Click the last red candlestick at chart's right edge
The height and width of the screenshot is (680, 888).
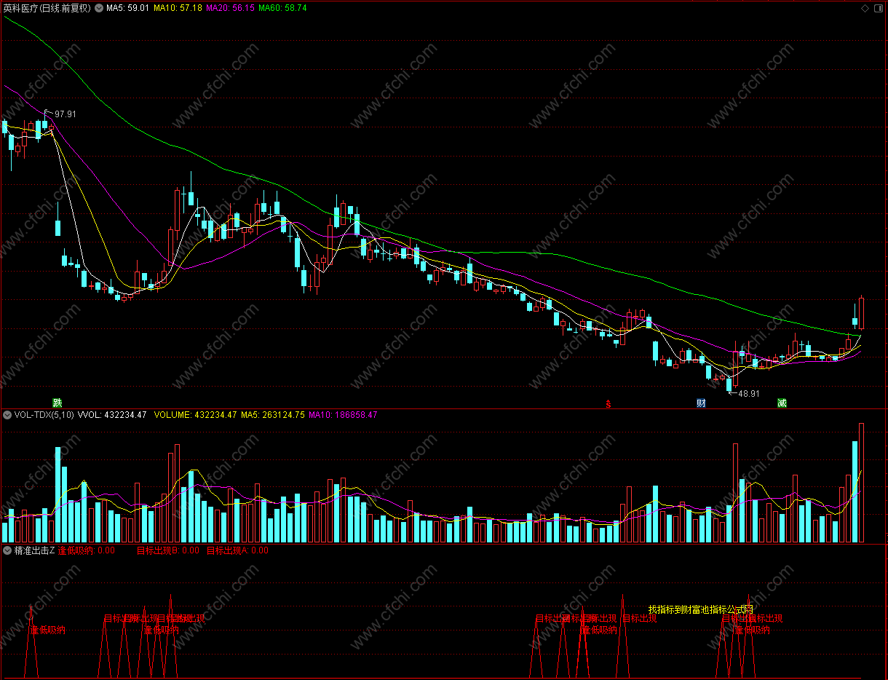click(861, 313)
